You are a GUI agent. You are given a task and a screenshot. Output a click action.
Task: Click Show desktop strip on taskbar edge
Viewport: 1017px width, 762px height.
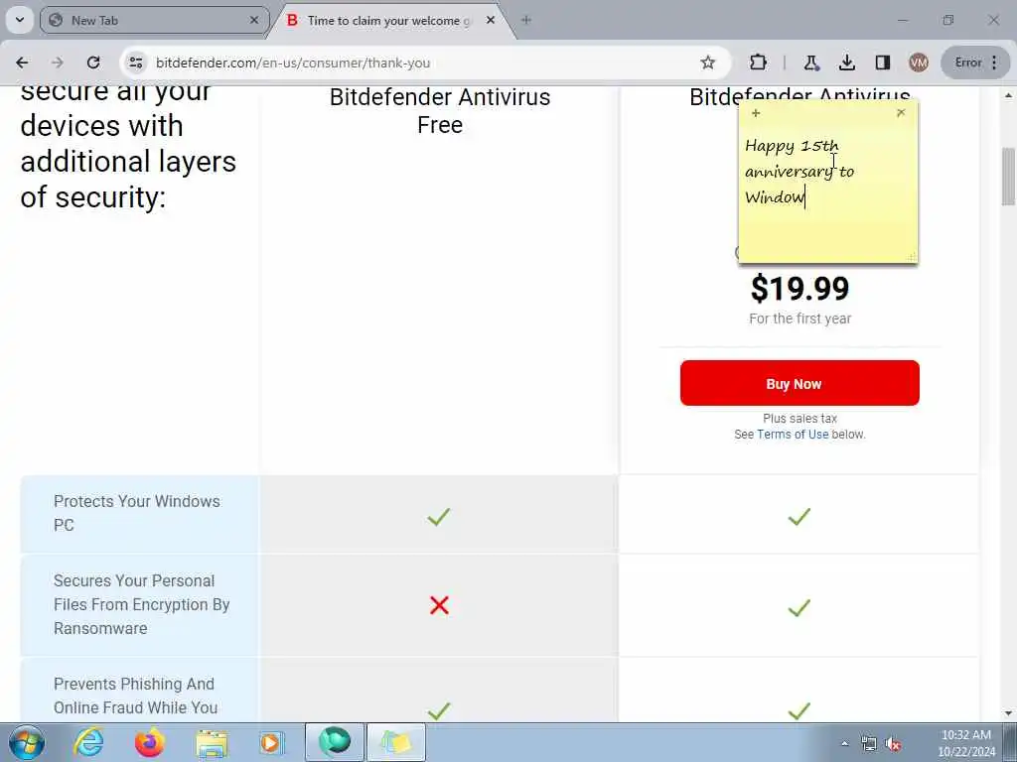point(1011,743)
